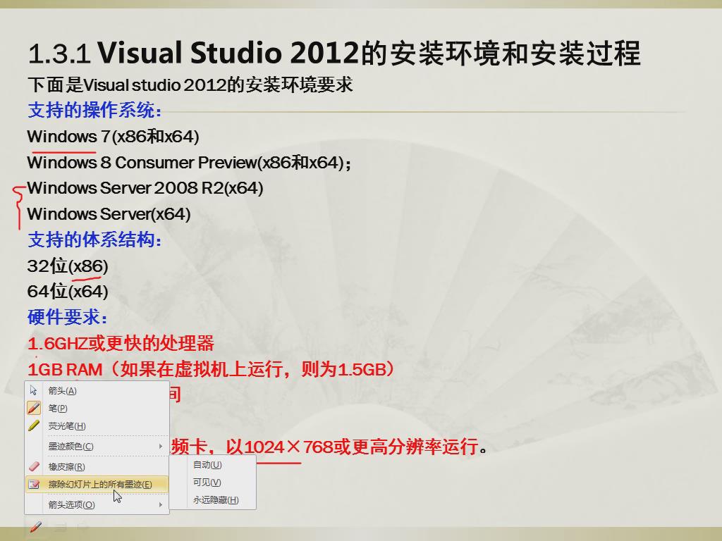Expand the 墨迹颜色(C) ink color submenu
The image size is (722, 541).
click(x=97, y=446)
